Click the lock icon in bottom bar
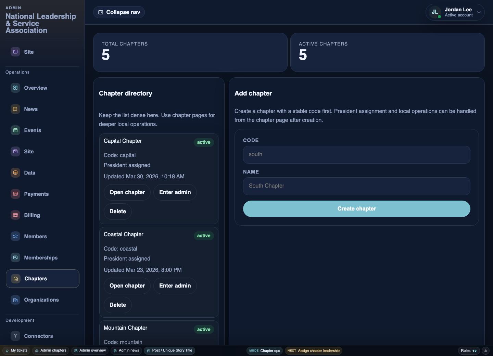 [x=485, y=351]
